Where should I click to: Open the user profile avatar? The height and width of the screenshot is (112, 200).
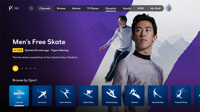pos(169,8)
